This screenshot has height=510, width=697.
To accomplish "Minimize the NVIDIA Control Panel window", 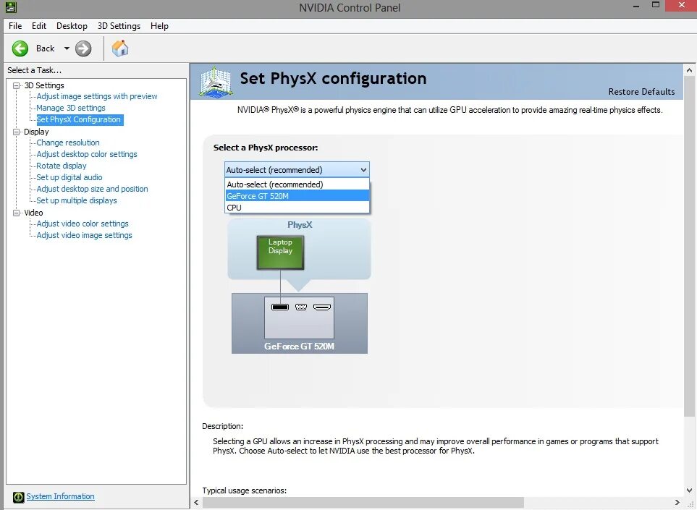I will pyautogui.click(x=636, y=6).
